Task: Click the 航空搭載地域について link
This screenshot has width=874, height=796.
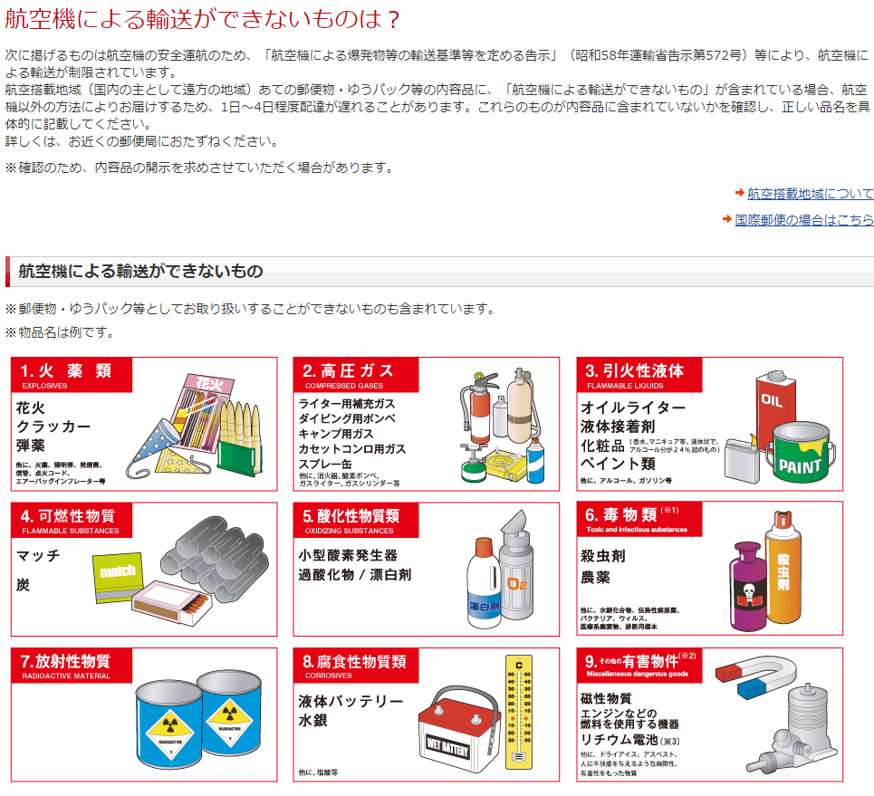Action: tap(810, 194)
